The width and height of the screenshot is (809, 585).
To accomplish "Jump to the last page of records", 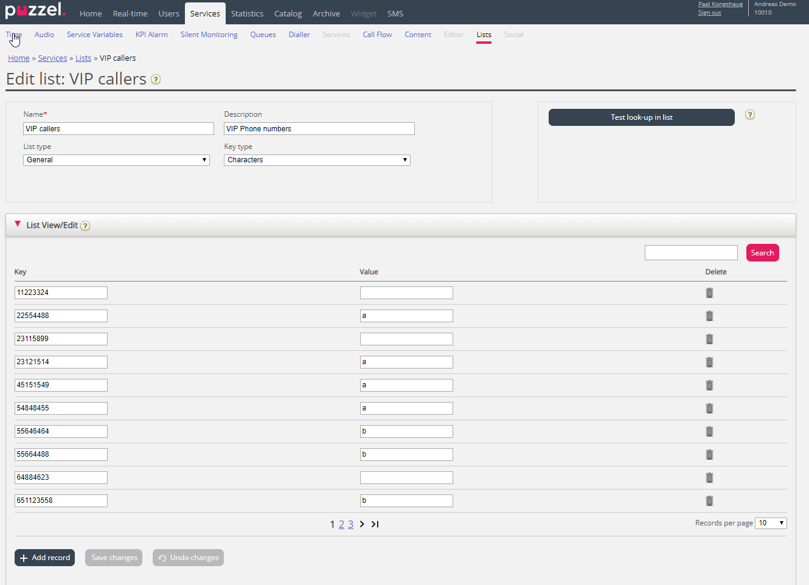I will click(375, 524).
